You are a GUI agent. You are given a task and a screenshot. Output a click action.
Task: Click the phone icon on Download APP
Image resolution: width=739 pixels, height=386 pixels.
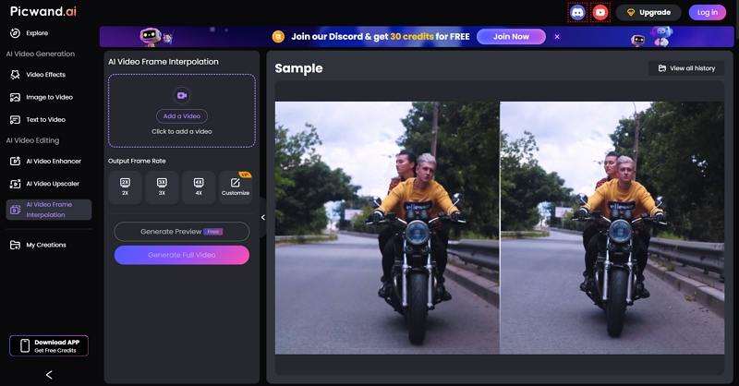click(25, 346)
